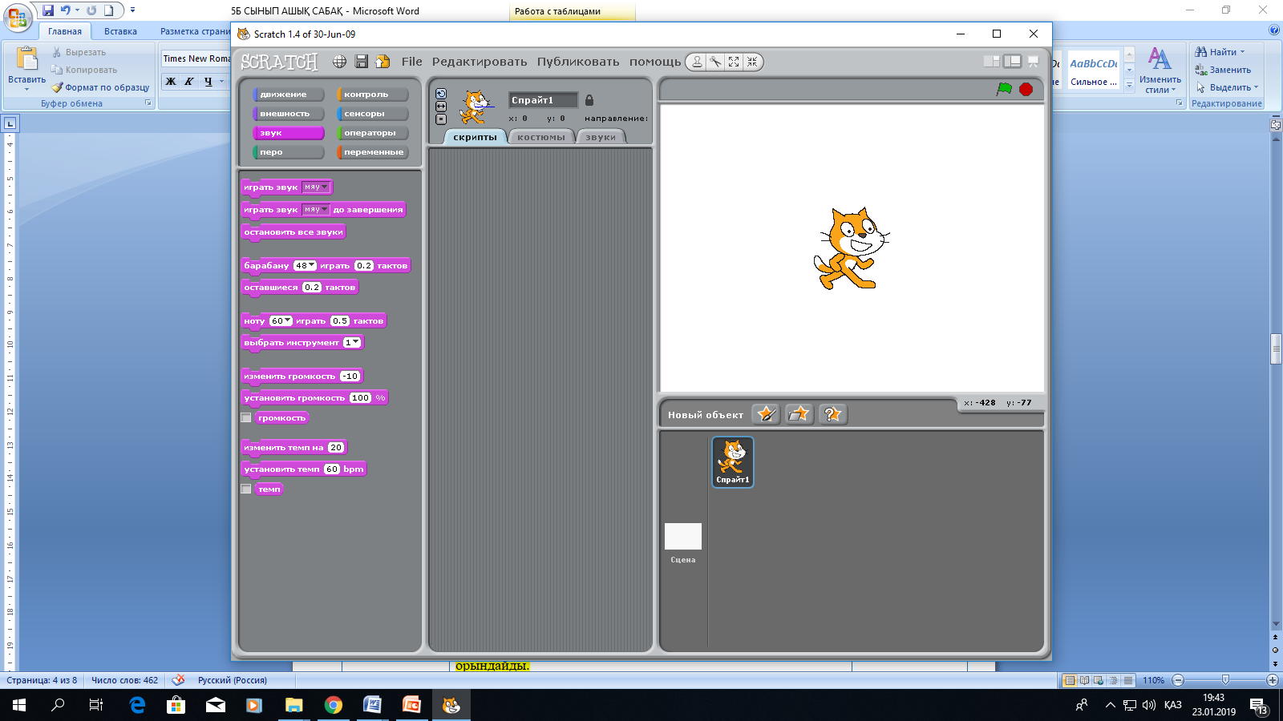Open the sound dropdown in играть звук block
The image size is (1283, 721).
[x=316, y=187]
